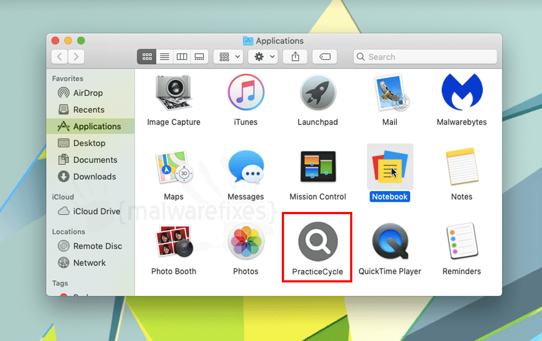542x341 pixels.
Task: Select the Photo Booth app icon
Action: [x=174, y=241]
